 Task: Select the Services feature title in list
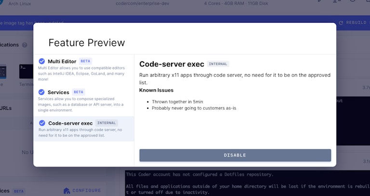[58, 92]
